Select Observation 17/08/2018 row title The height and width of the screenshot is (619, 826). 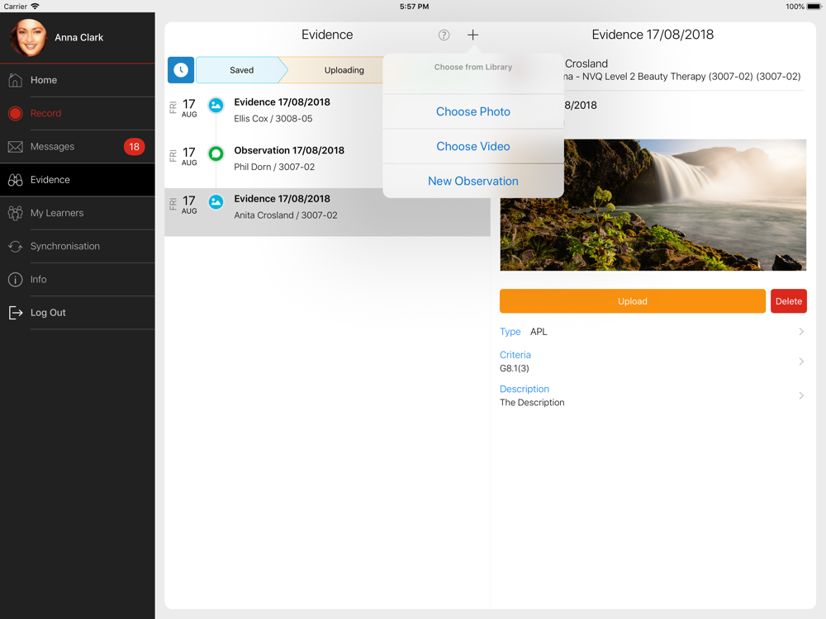pos(289,150)
